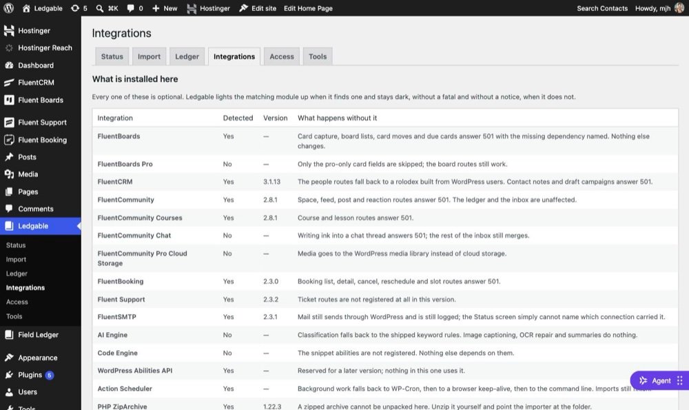Click FluentCRM version 3.1.13
The width and height of the screenshot is (689, 410).
(271, 181)
